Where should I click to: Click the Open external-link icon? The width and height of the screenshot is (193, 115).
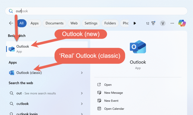point(99,84)
